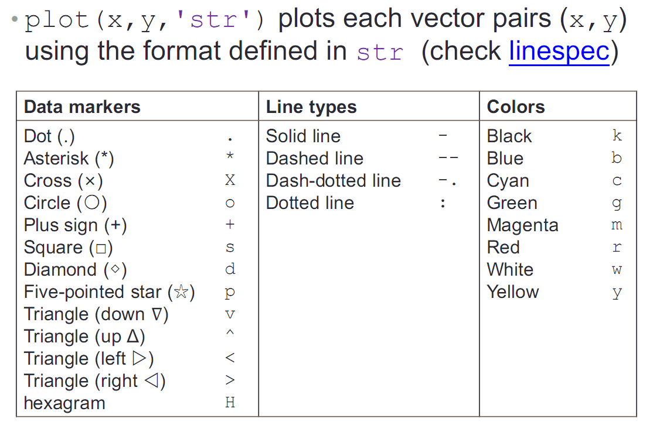Click the Dotted line colon code
The height and width of the screenshot is (422, 653).
pyautogui.click(x=443, y=203)
